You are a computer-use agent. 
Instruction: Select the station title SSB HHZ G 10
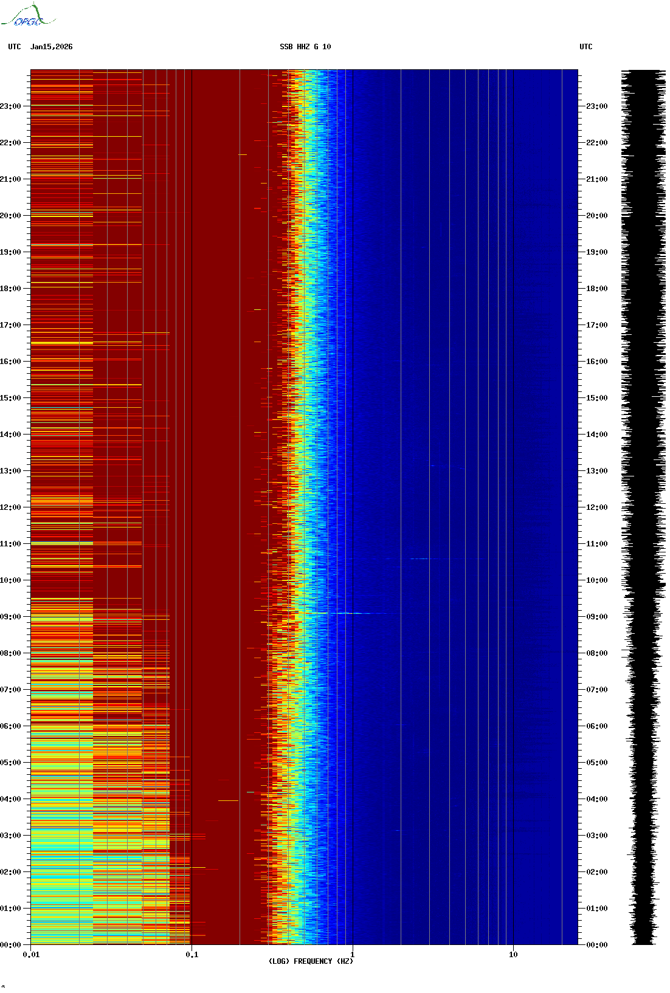305,47
